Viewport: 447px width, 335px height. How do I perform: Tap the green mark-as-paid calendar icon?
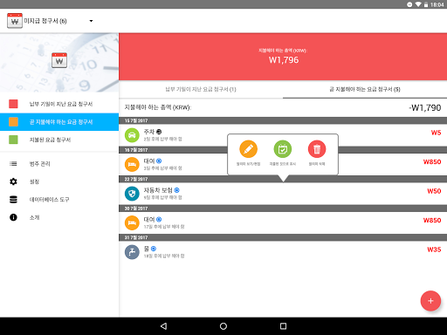coord(283,149)
